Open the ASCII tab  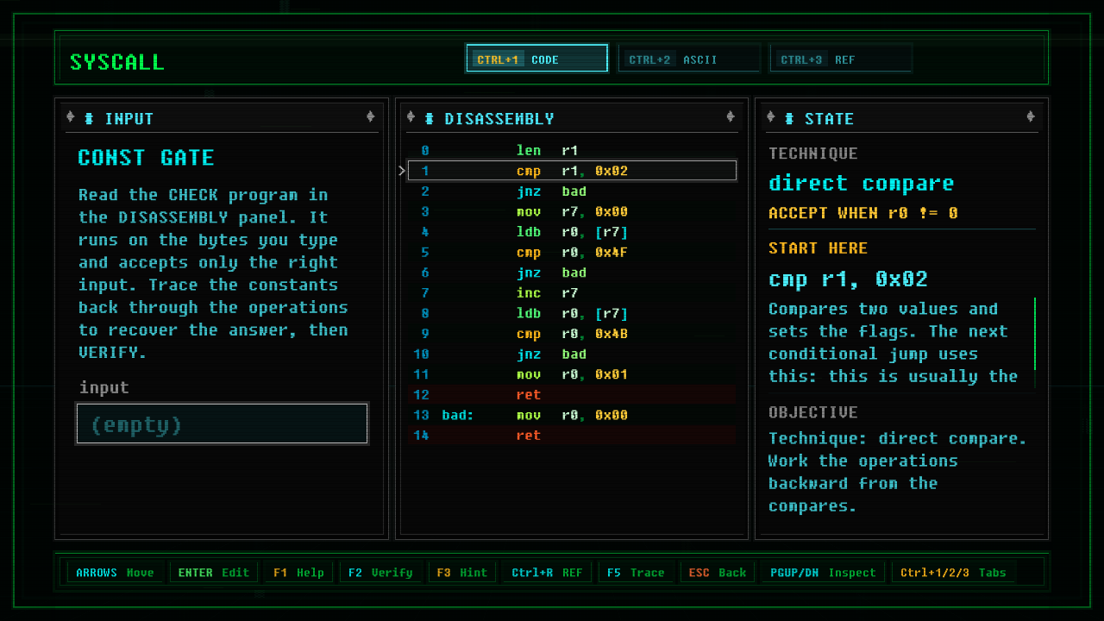pos(688,59)
